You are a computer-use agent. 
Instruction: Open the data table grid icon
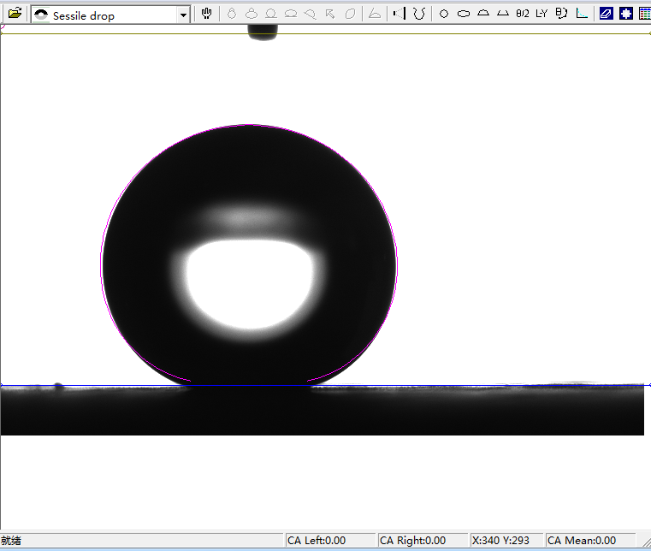point(644,14)
